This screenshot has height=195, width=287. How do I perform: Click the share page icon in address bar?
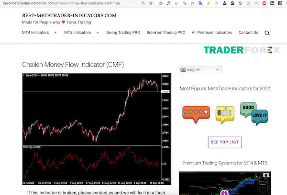(x=143, y=3)
